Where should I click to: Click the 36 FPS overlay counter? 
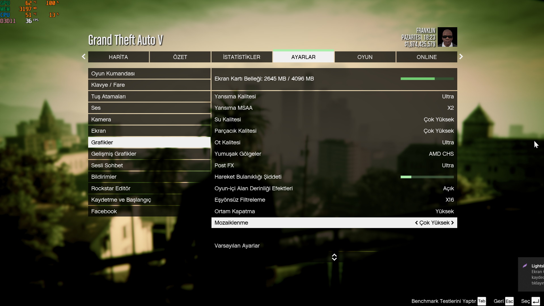32,21
